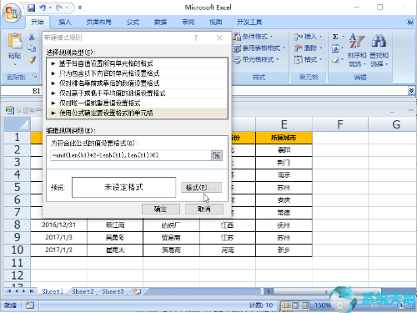Open the 套用表格格式 table format menu
The image size is (417, 313).
(259, 48)
